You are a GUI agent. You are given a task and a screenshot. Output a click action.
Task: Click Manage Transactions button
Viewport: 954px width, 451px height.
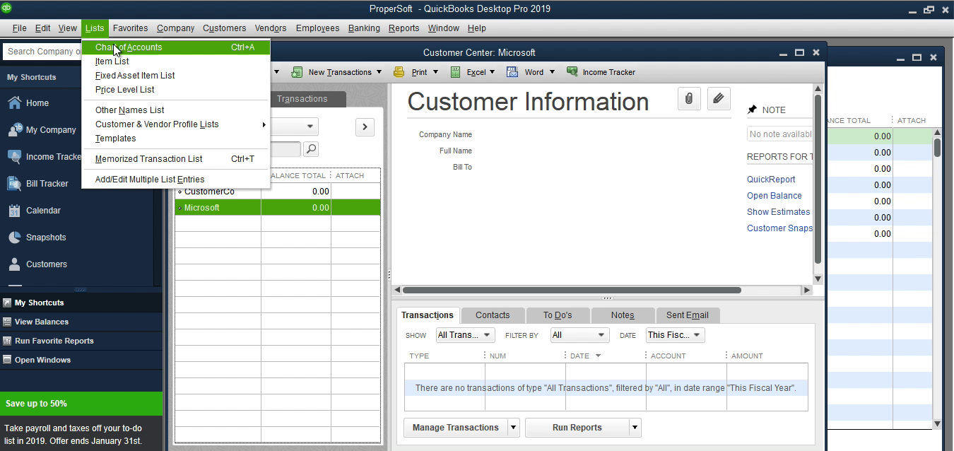(456, 428)
